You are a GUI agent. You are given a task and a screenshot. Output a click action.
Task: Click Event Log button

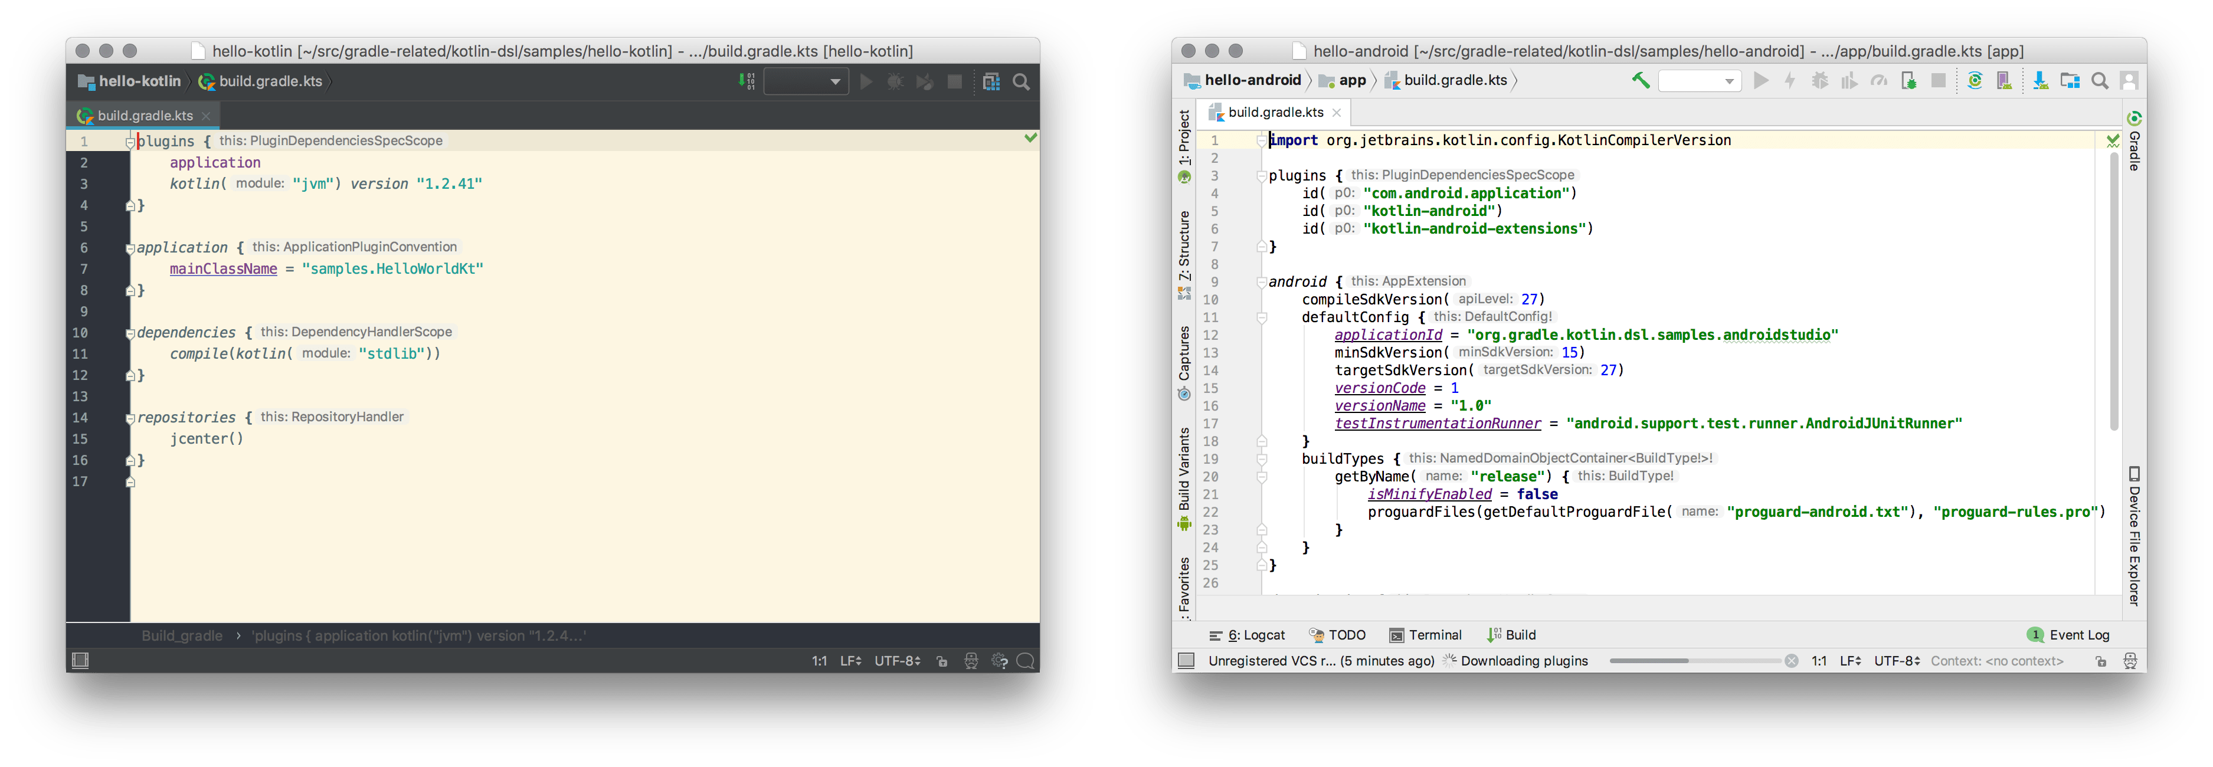2068,635
